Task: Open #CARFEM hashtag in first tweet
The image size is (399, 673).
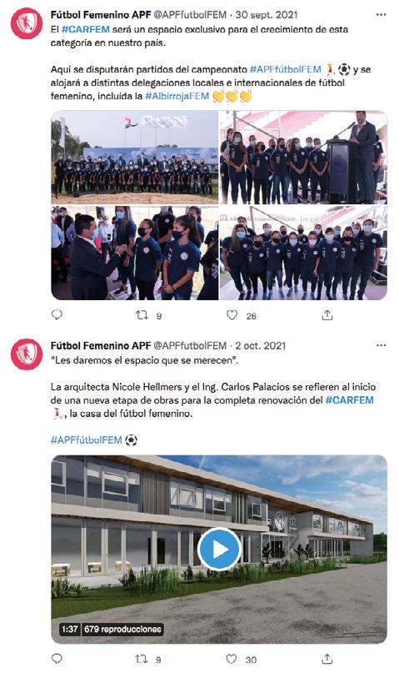Action: (86, 30)
